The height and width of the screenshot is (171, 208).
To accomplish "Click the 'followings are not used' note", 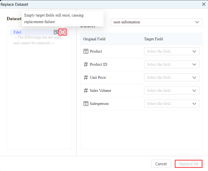I will [x=37, y=40].
